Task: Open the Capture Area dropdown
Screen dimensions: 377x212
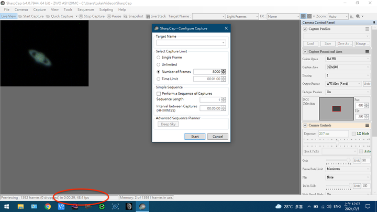Action: tap(348, 68)
